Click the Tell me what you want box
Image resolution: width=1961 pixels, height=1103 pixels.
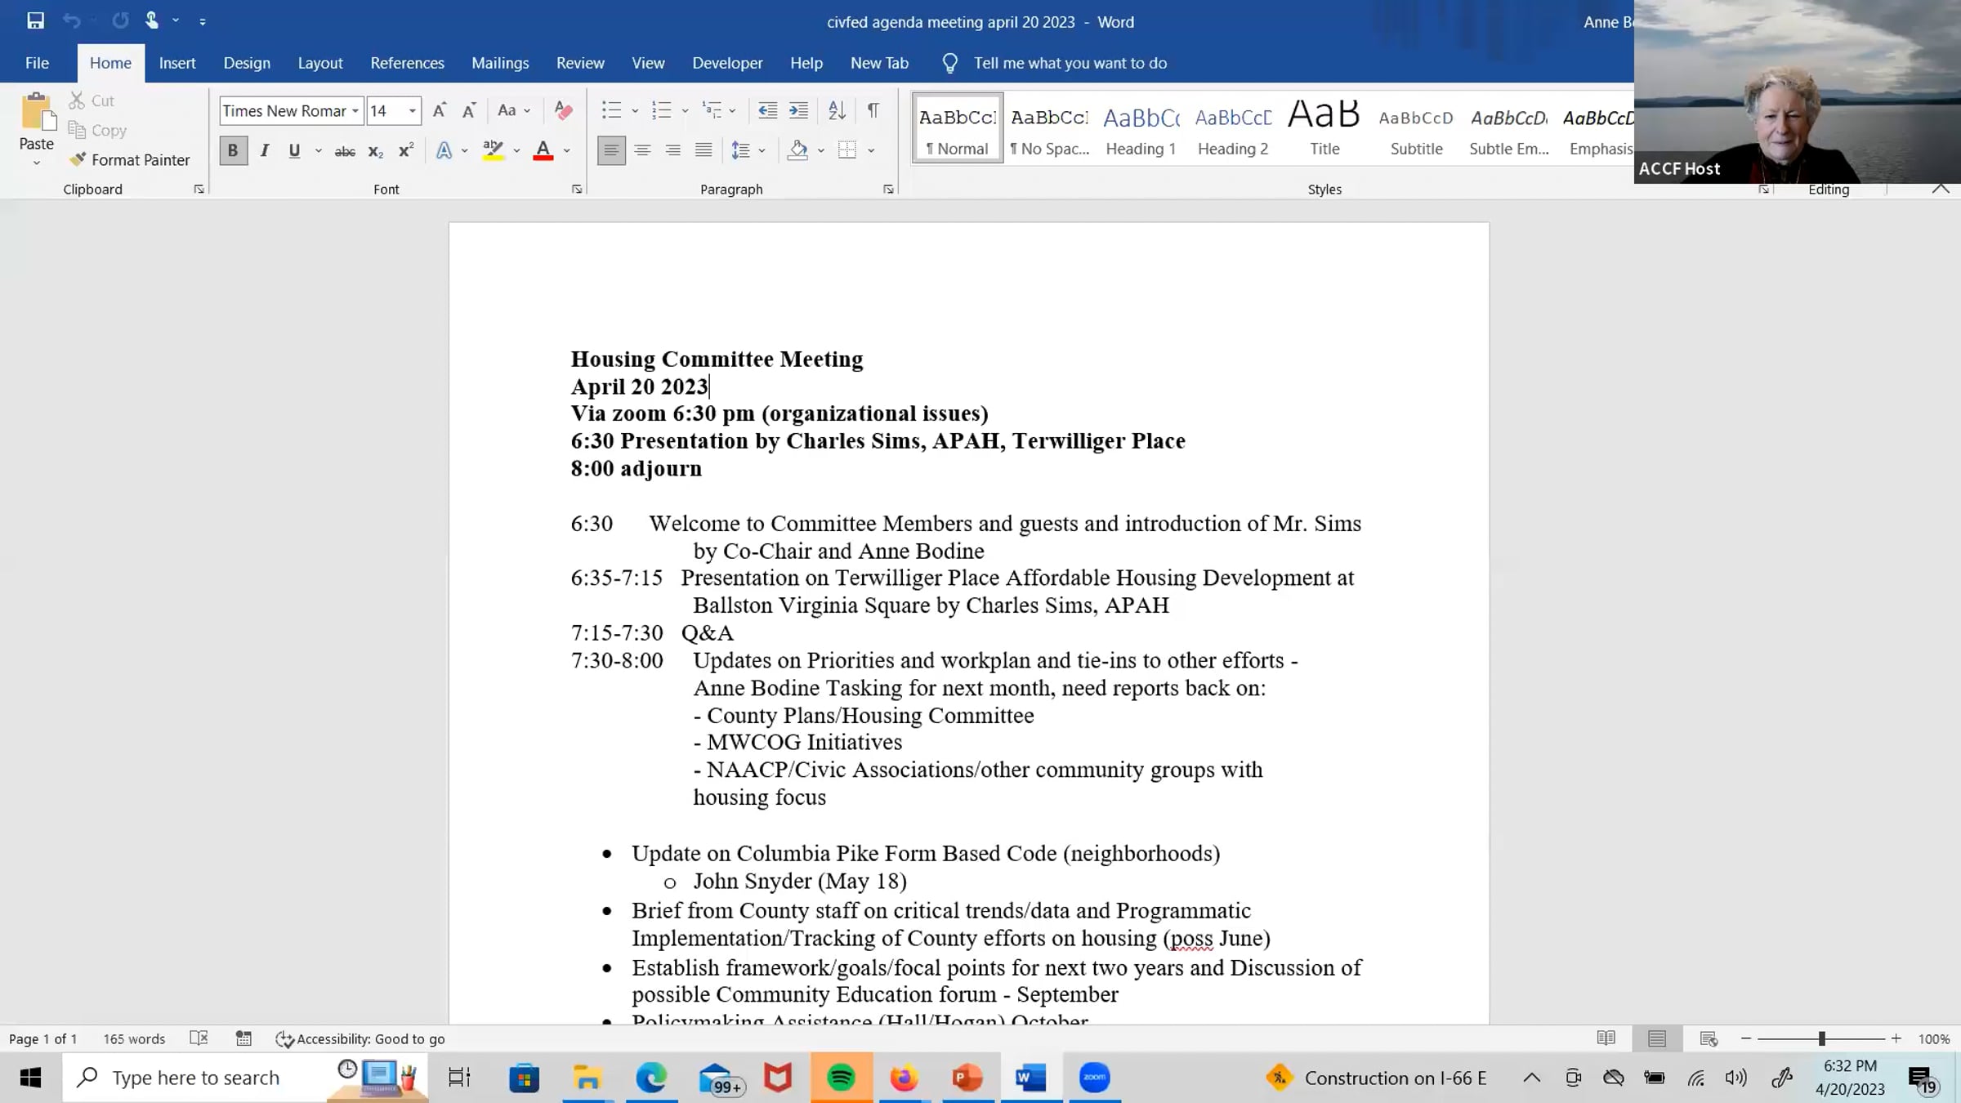coord(1070,63)
